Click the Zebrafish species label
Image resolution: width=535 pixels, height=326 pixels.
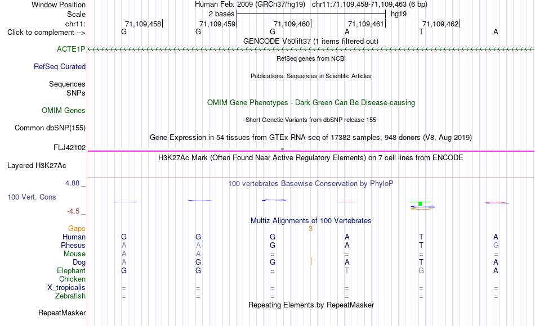[70, 296]
